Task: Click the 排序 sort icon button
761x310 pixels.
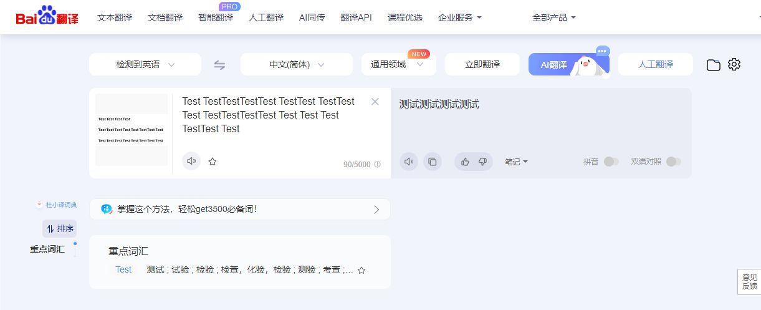Action: tap(60, 228)
